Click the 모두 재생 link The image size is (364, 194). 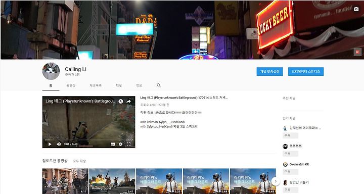click(x=79, y=161)
